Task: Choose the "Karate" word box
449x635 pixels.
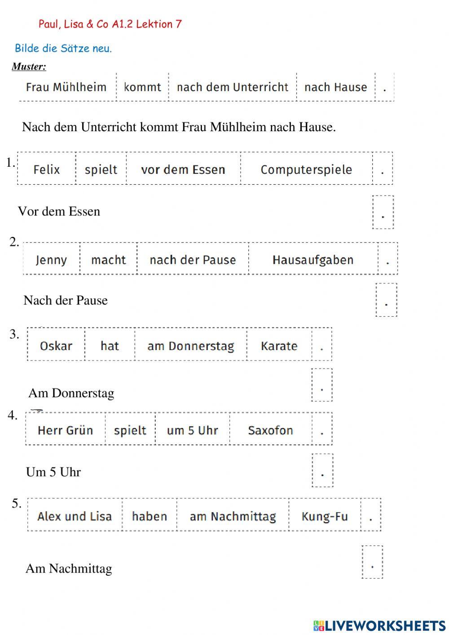Action: pos(279,346)
